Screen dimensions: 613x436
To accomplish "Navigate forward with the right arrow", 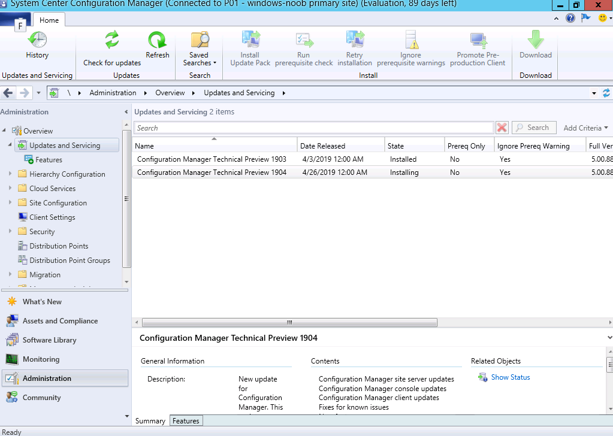I will (x=24, y=93).
